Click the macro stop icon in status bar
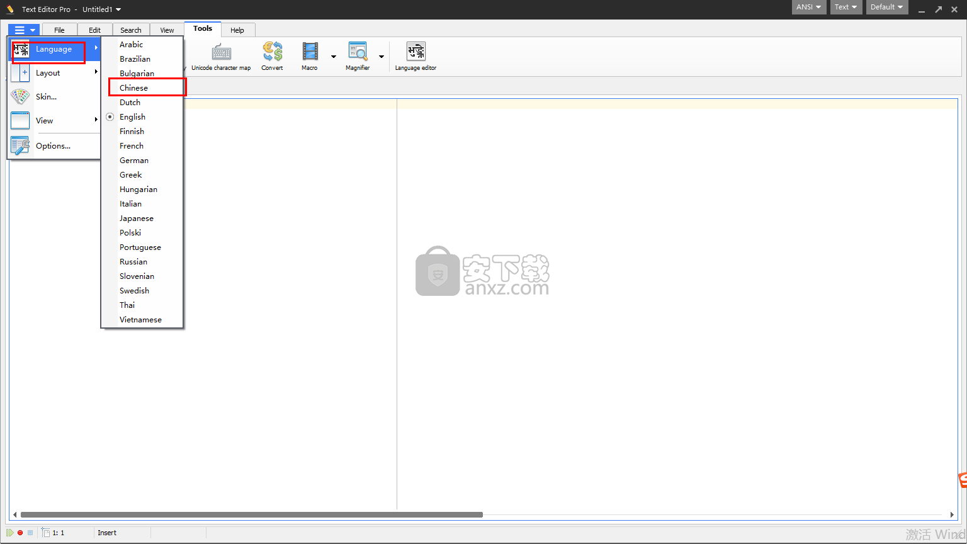The height and width of the screenshot is (544, 967). click(30, 533)
